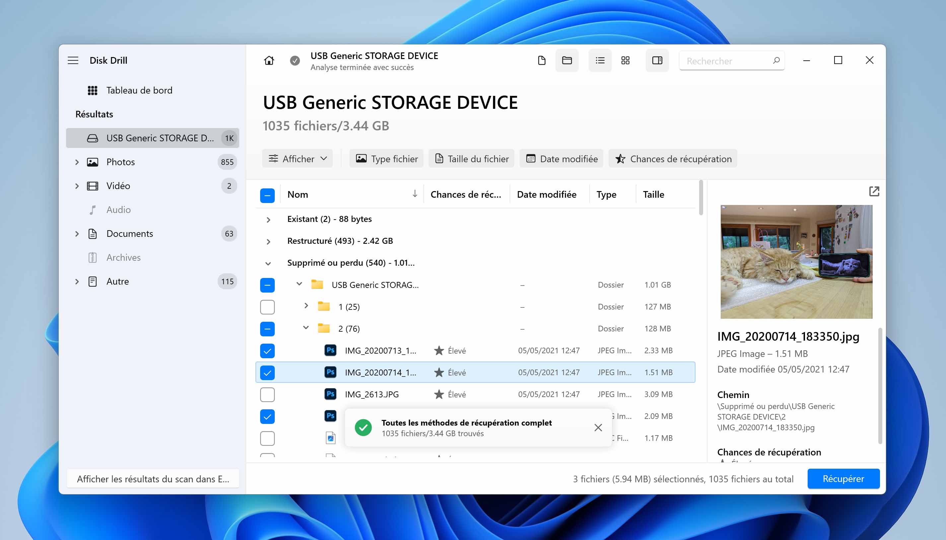Click the folder icon of 1 (25)
The image size is (946, 540).
(324, 307)
